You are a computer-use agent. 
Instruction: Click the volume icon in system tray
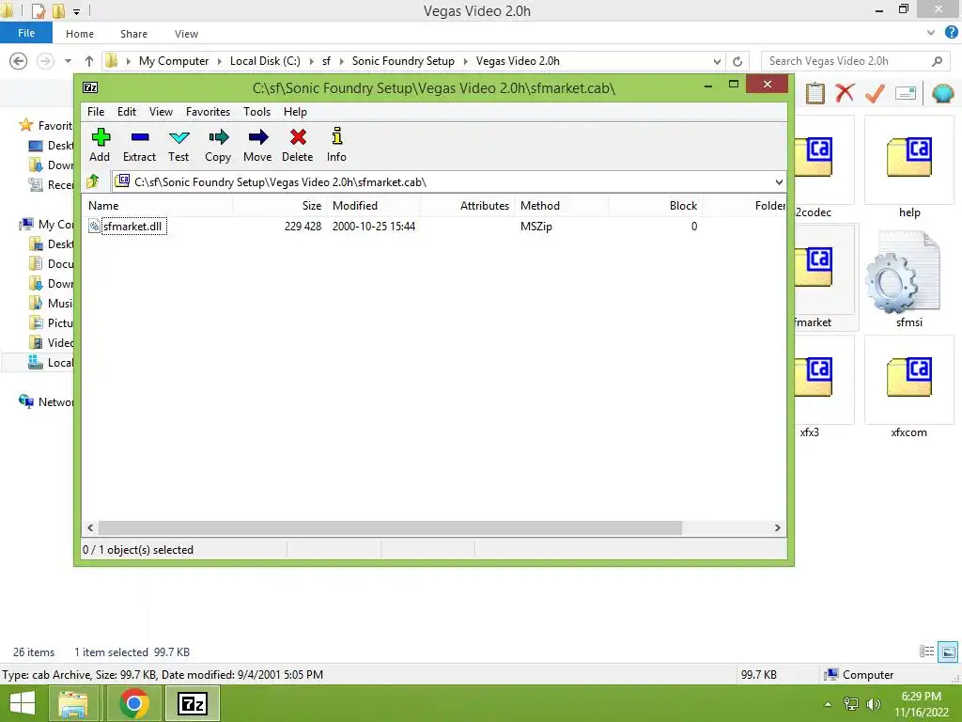pos(873,704)
